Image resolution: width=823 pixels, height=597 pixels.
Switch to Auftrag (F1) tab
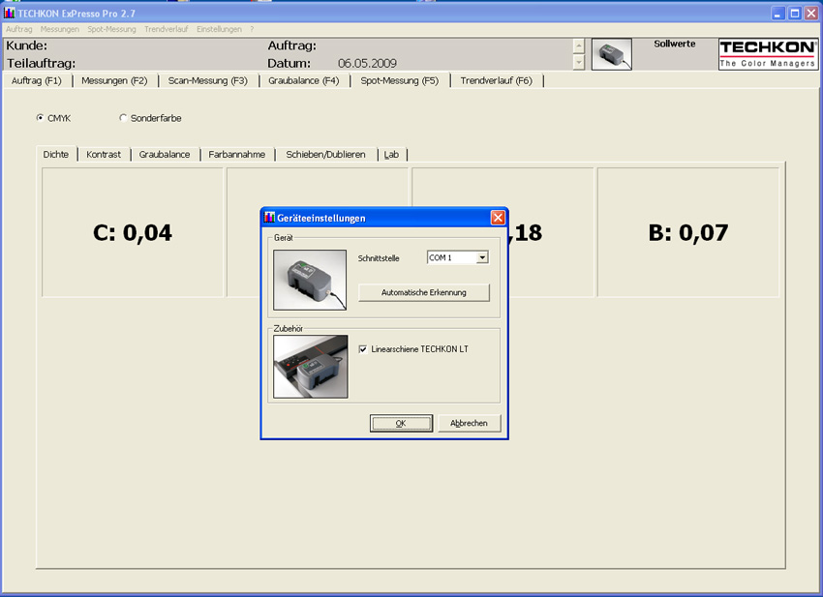[x=37, y=80]
